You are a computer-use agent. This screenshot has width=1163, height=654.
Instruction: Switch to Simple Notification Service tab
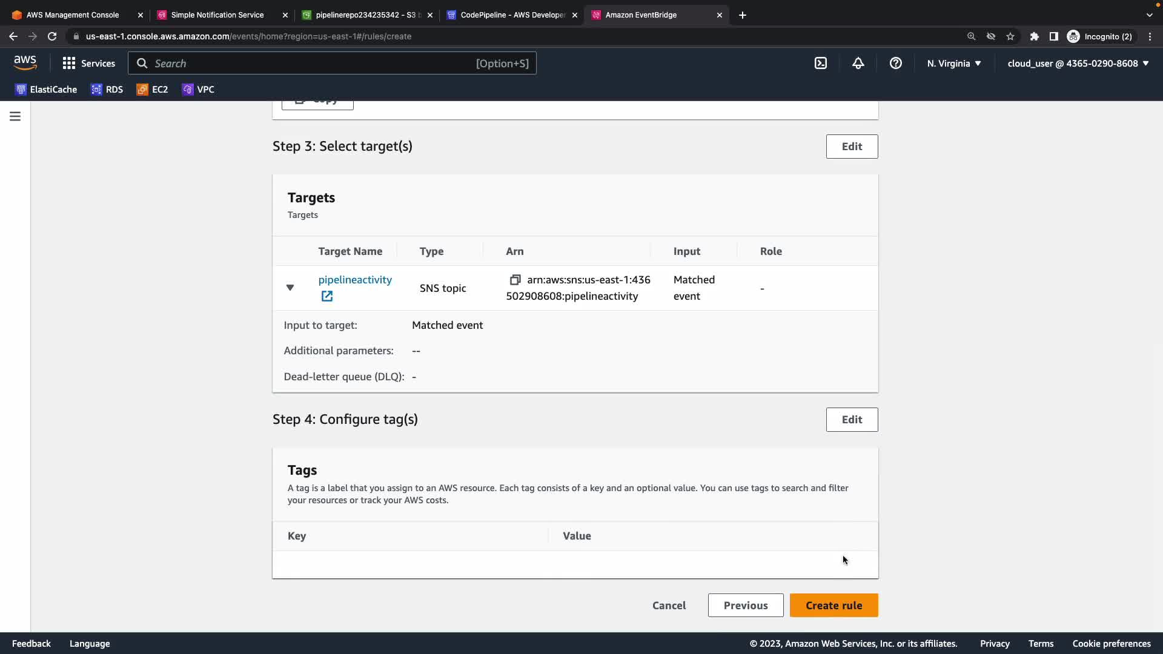[x=217, y=15]
